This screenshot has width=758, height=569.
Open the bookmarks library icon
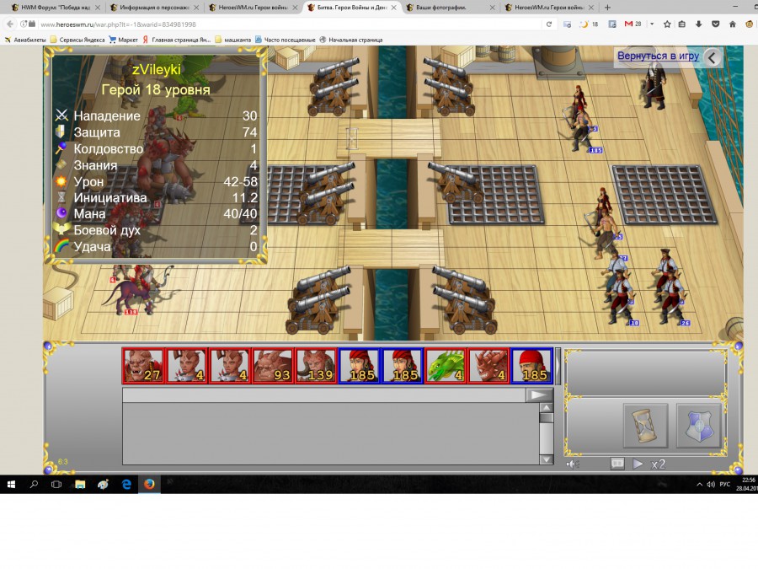click(682, 24)
